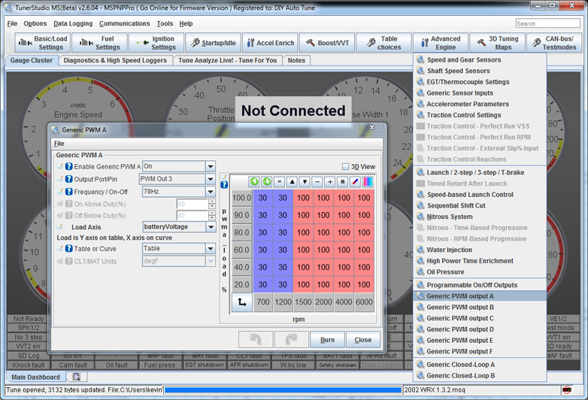Open the Frequency / On-Off dropdown
The width and height of the screenshot is (588, 400).
coord(211,192)
